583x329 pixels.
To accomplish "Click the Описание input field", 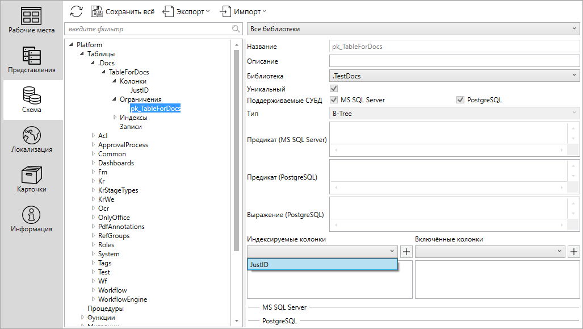I will tap(454, 61).
